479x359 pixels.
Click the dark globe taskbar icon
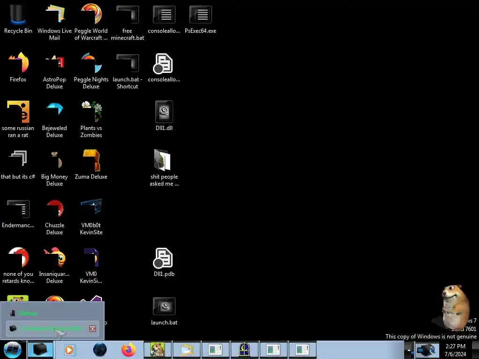click(100, 350)
